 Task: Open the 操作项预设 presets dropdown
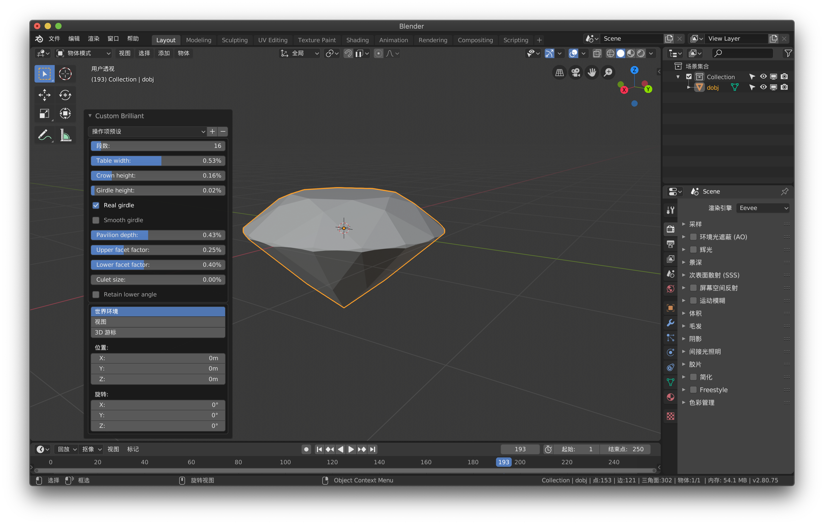point(148,131)
